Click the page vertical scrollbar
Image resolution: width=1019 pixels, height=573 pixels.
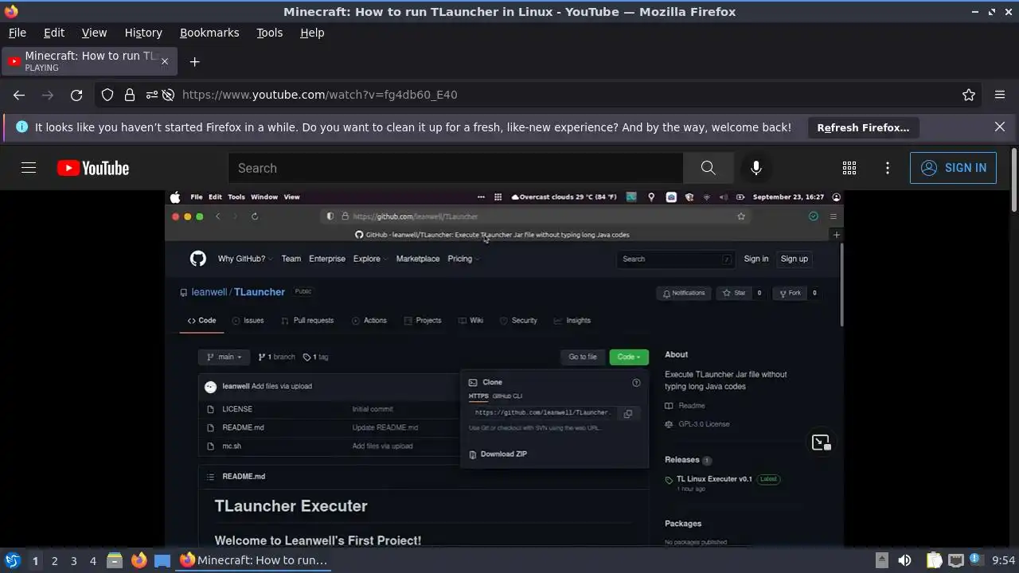pyautogui.click(x=1013, y=181)
